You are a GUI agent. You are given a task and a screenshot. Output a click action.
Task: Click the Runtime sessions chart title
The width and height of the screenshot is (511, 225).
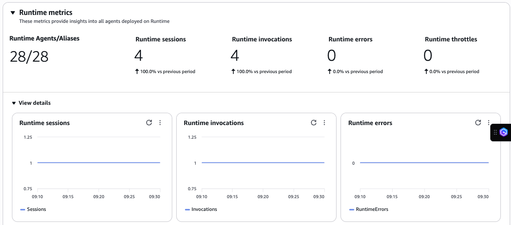tap(45, 123)
